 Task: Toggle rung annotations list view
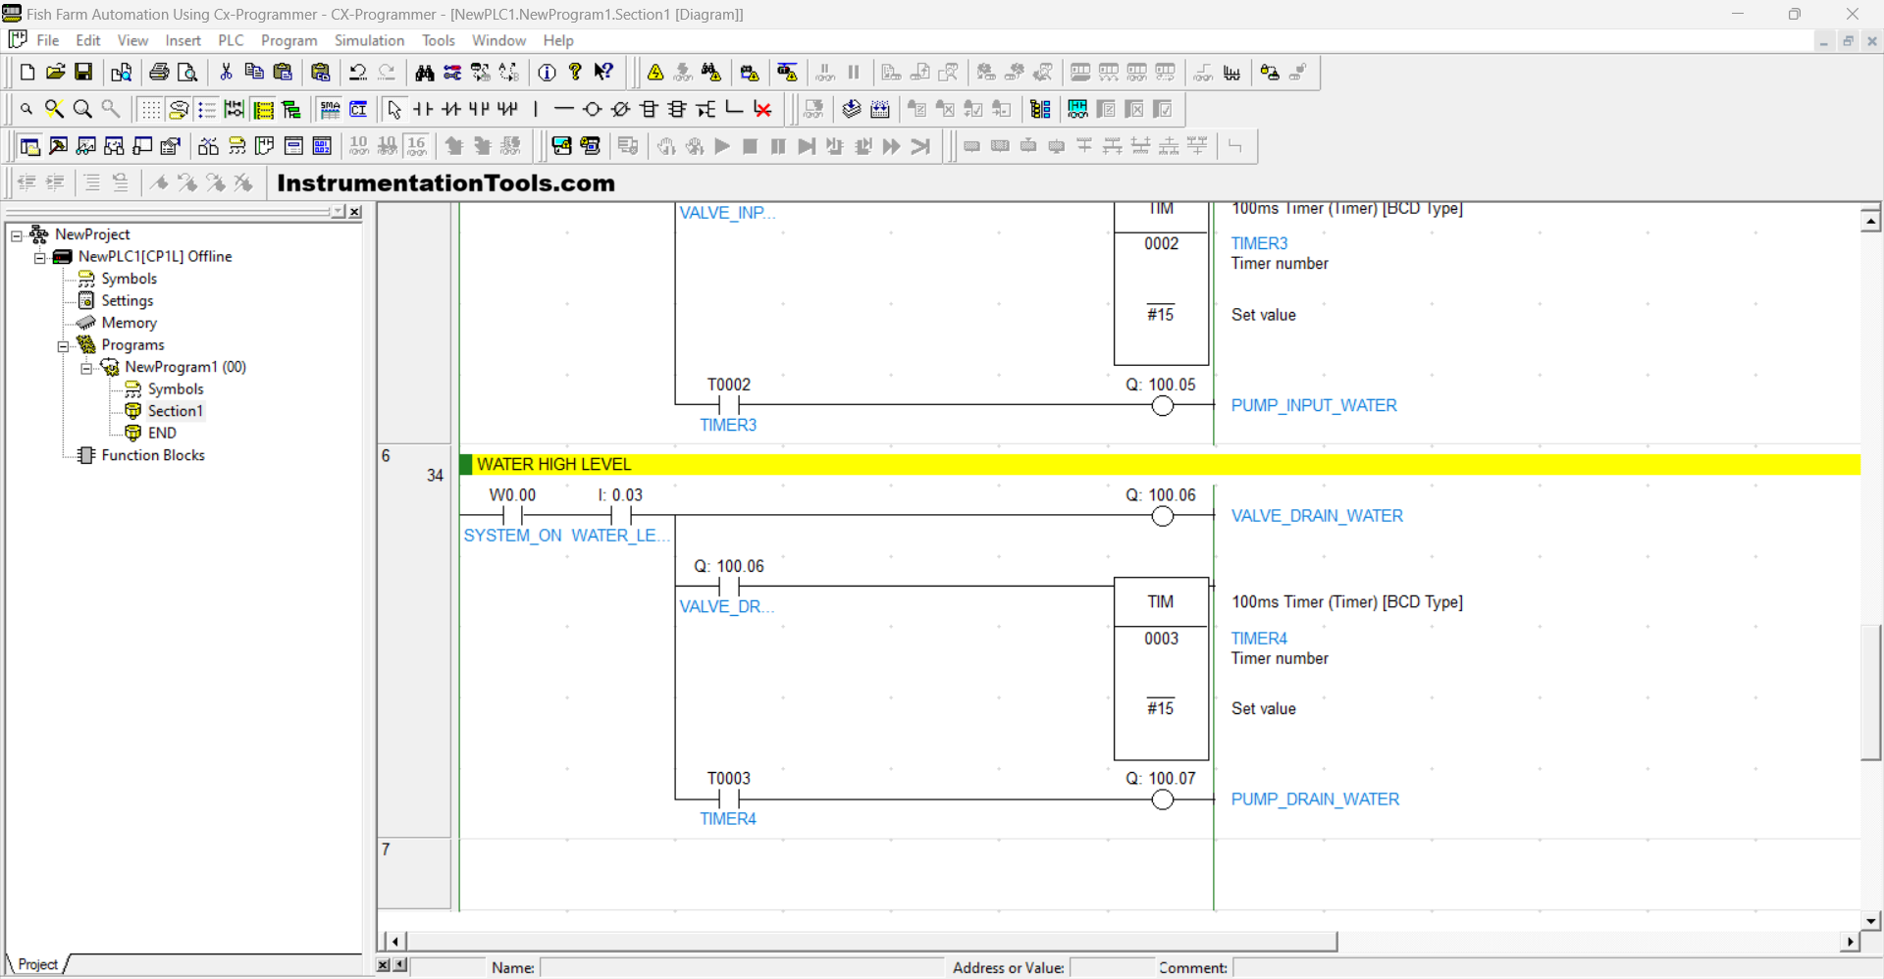pyautogui.click(x=207, y=109)
